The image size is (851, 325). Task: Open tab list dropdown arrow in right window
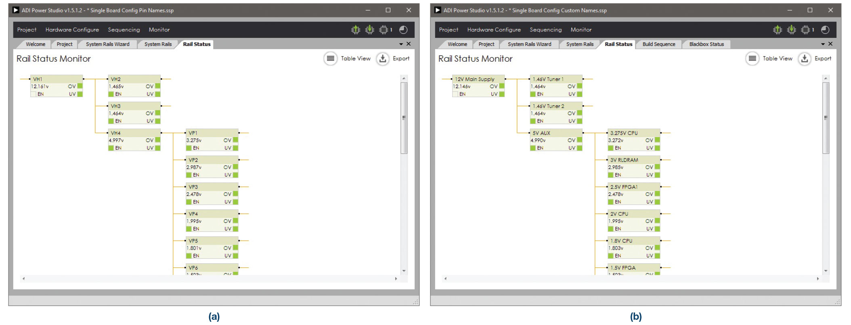coord(823,44)
